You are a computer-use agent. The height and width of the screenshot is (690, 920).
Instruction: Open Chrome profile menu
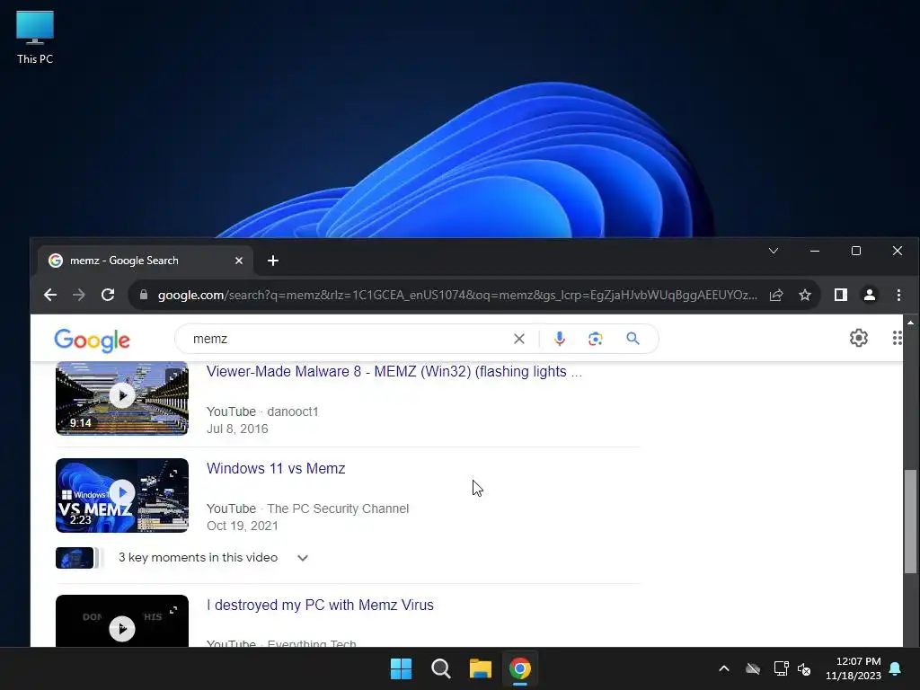pos(870,295)
